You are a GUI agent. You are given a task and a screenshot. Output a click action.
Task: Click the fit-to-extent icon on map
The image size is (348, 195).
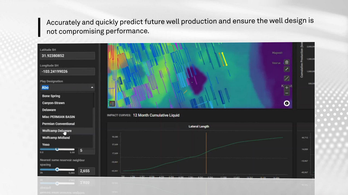coord(287,79)
